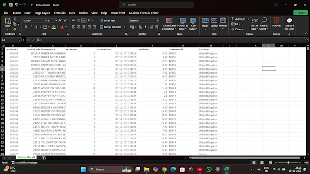Toggle italic formatting
This screenshot has height=174, width=310.
(31, 27)
